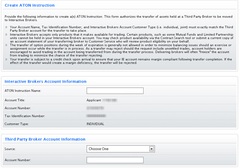
Task: Click the intro paragraph 'Provide the following information'
Action: 119,18
